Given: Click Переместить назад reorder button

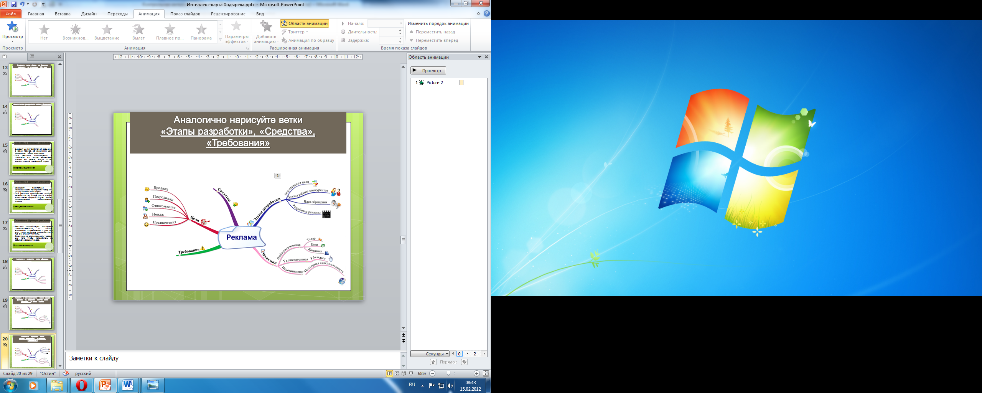Looking at the screenshot, I should 432,32.
